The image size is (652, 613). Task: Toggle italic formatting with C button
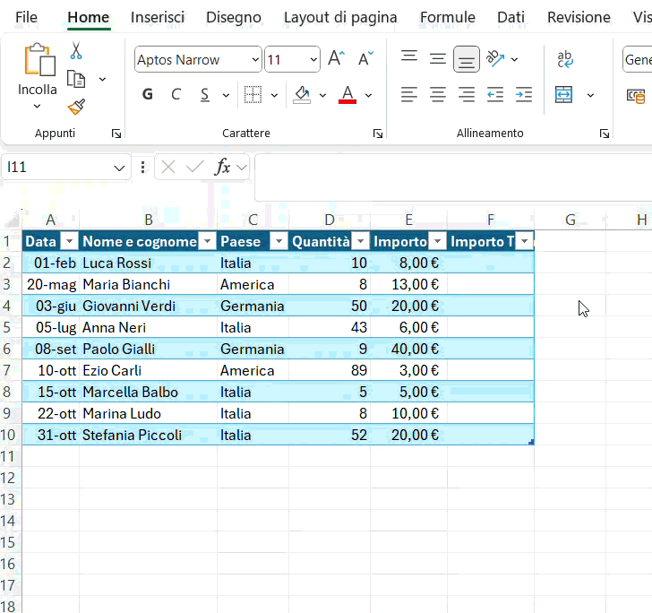(x=176, y=94)
